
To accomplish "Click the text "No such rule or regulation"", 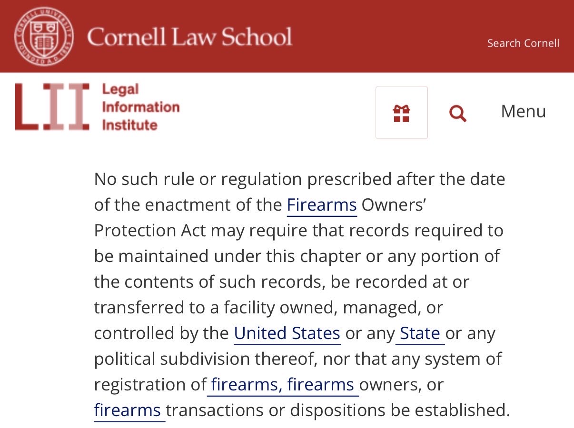I will point(198,179).
